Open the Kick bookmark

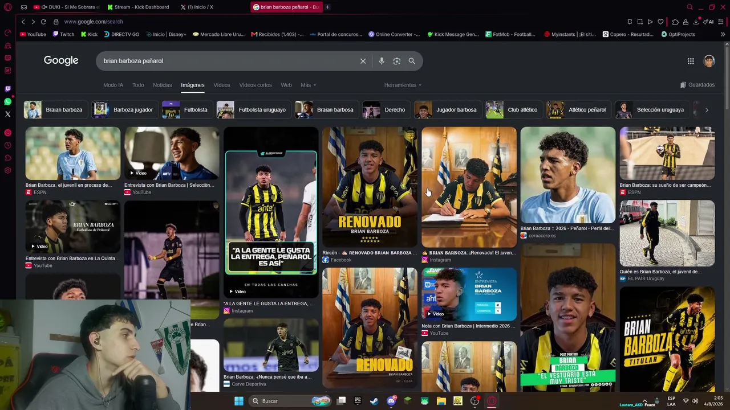point(89,34)
